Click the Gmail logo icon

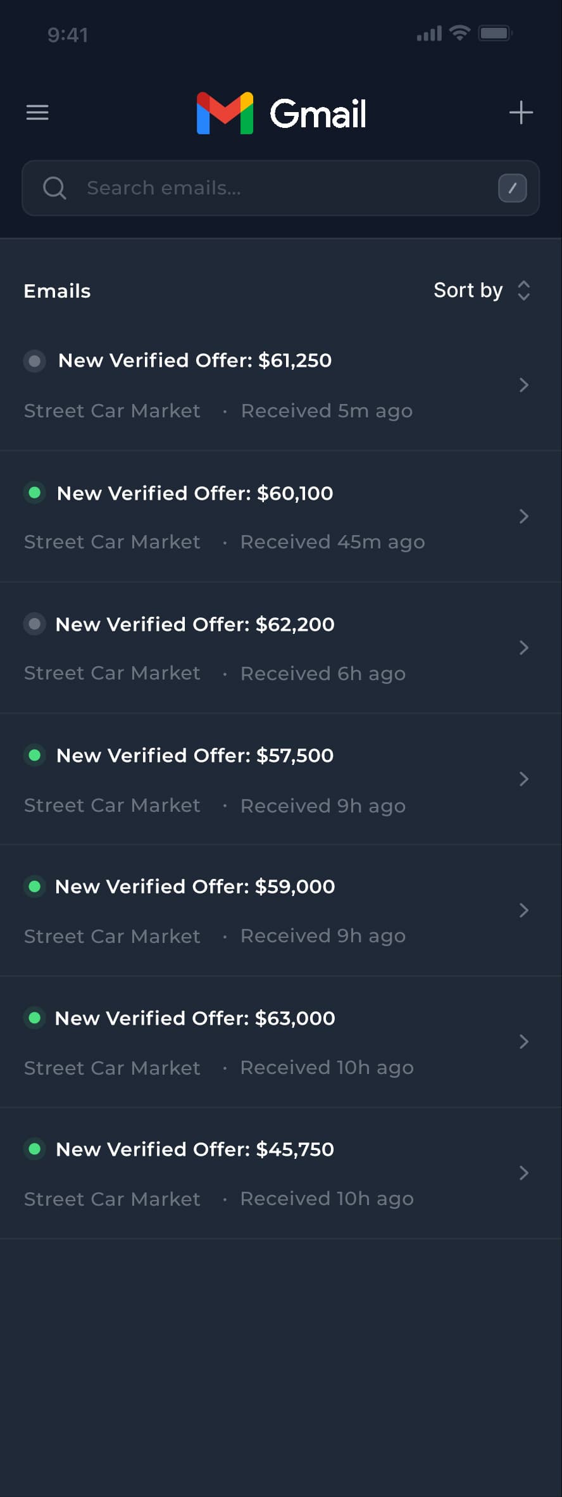[x=225, y=113]
